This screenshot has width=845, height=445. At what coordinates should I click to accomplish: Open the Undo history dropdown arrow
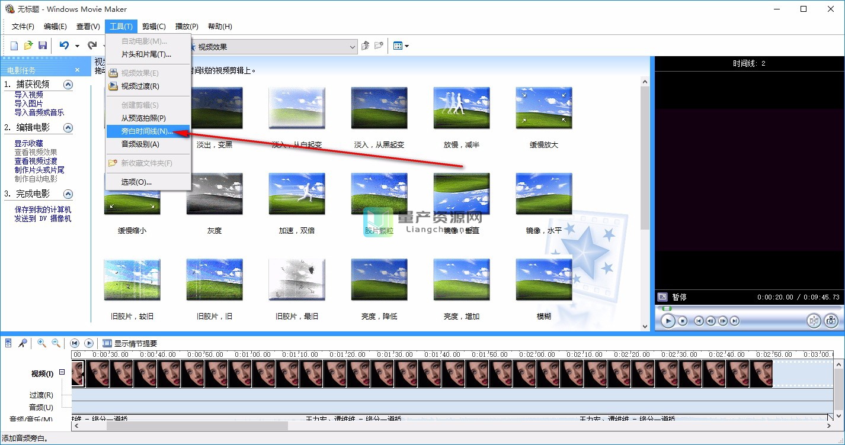click(x=77, y=46)
